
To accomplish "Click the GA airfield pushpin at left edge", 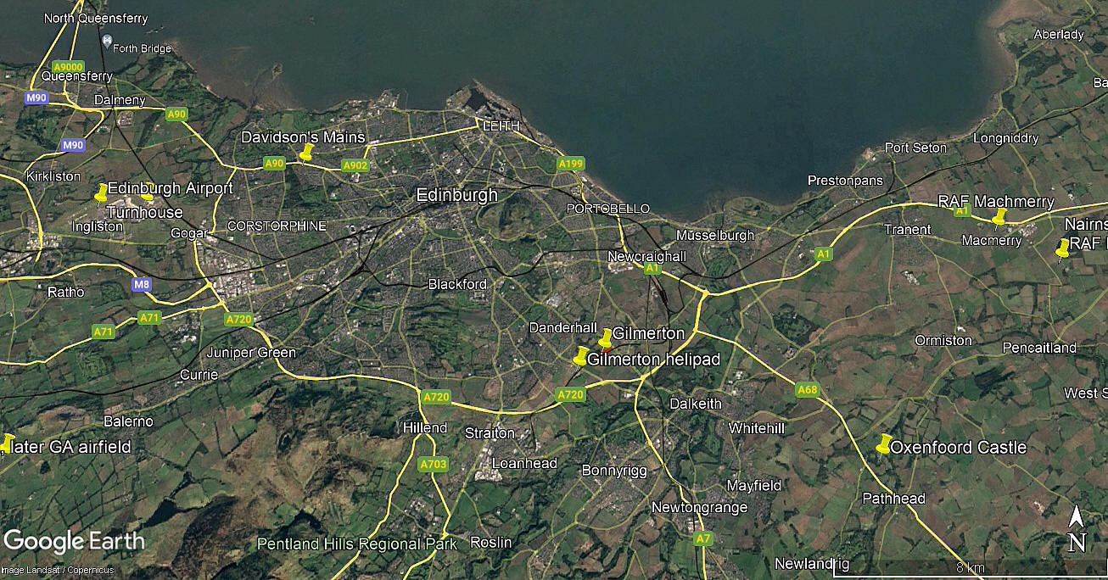I will 7,443.
